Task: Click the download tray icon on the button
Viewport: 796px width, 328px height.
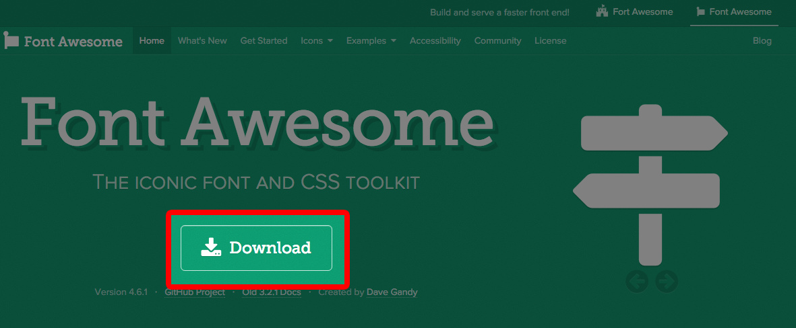Action: tap(211, 247)
